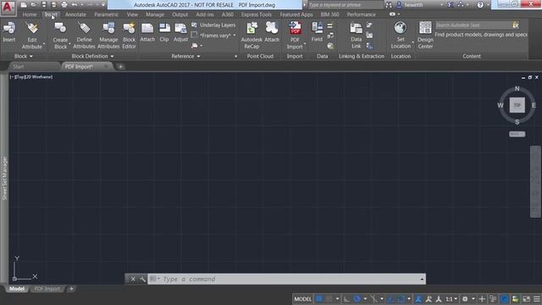Click the TOP face of the ViewCube
542x305 pixels.
pyautogui.click(x=517, y=105)
